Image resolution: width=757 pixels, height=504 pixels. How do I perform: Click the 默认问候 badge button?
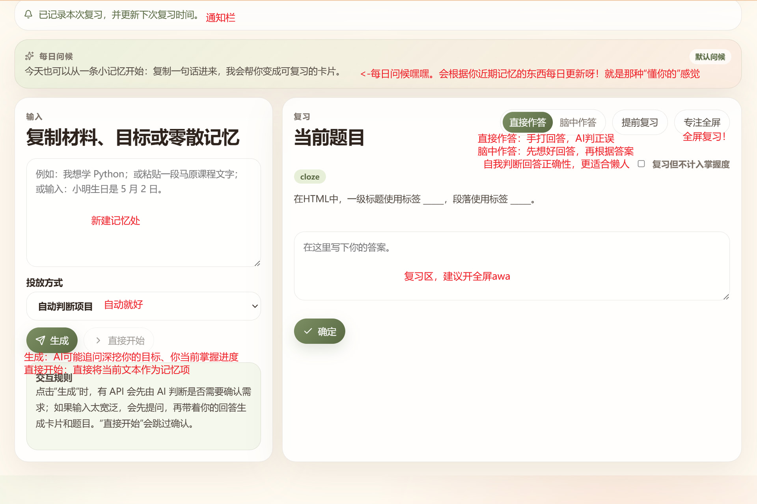pyautogui.click(x=710, y=57)
